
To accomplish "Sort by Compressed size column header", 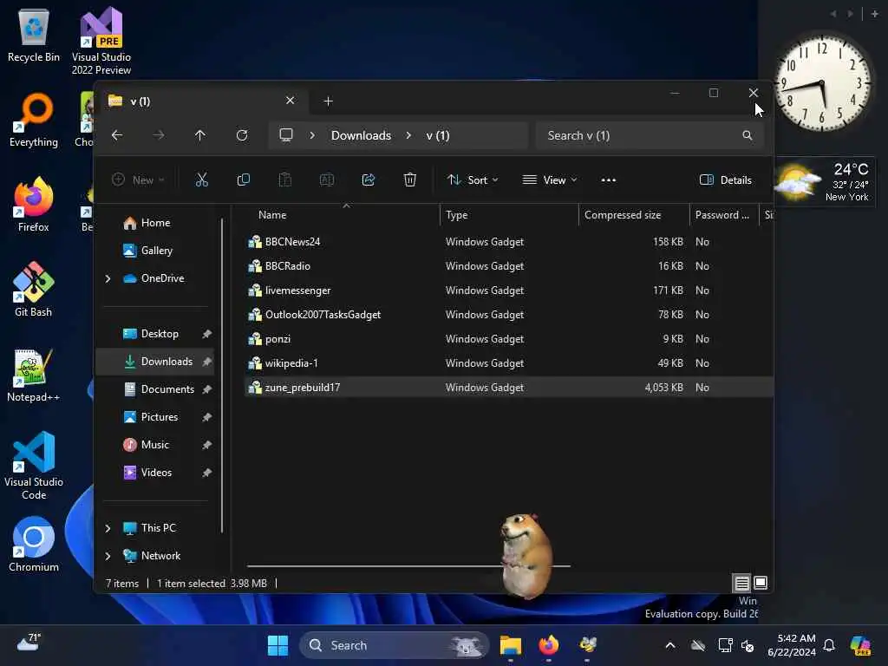I will (x=634, y=215).
